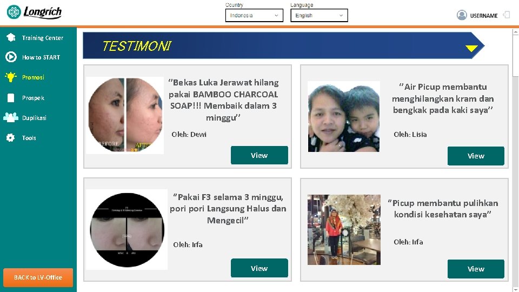519x292 pixels.
Task: Click the BACK to LV-Office button
Action: [38, 277]
